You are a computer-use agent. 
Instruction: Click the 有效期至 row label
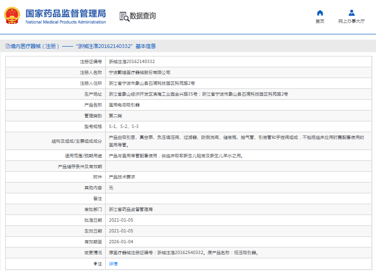tap(93, 242)
